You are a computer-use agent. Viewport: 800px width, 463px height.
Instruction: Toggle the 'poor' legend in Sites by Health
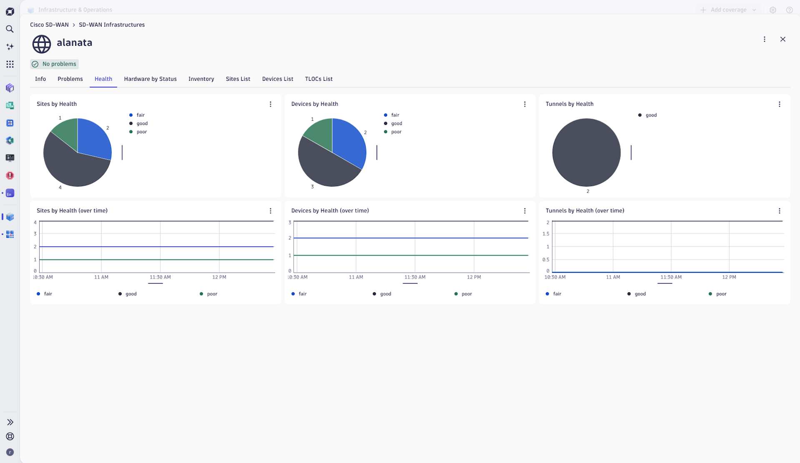pyautogui.click(x=142, y=132)
